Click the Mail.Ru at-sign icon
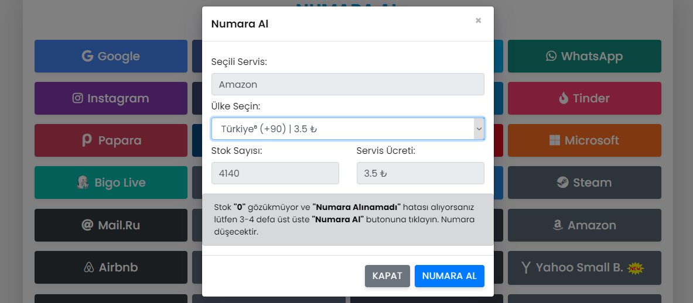This screenshot has width=693, height=303. click(x=87, y=225)
